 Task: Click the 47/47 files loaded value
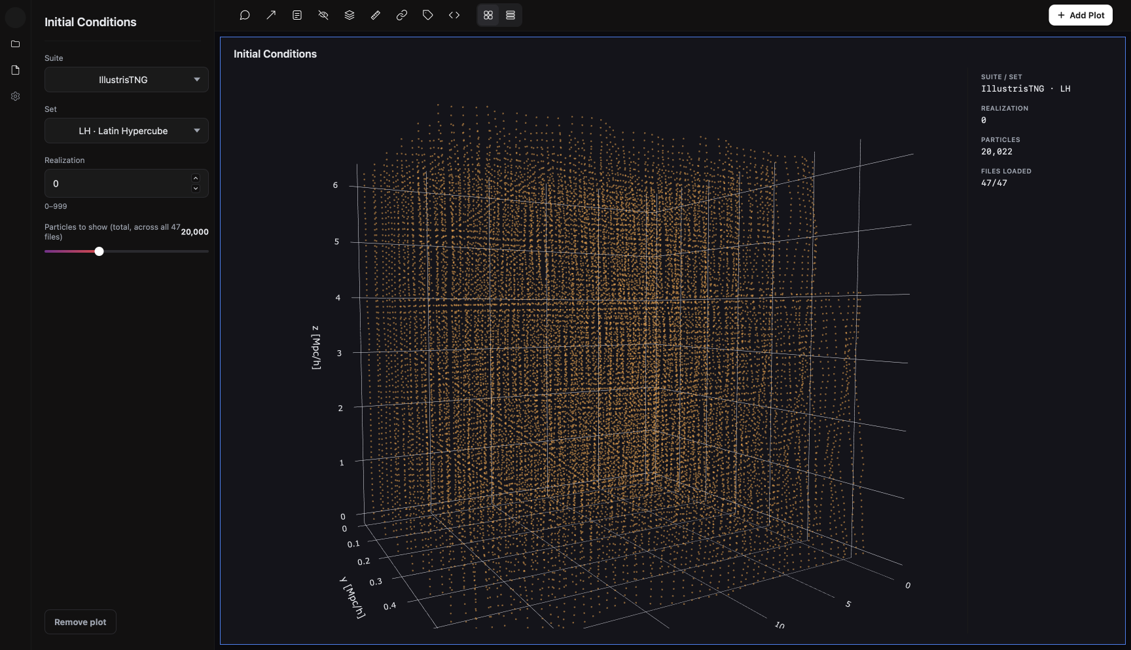point(994,183)
